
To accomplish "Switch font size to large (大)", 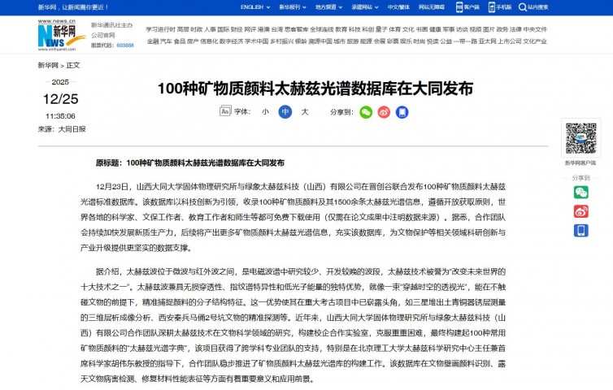I will click(x=305, y=112).
